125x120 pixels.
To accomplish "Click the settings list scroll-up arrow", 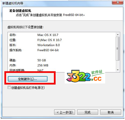I will (x=118, y=35).
